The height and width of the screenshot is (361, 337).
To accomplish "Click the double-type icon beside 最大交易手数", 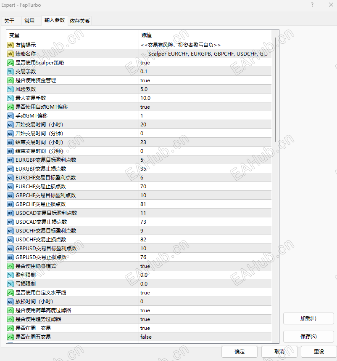I will coord(11,98).
